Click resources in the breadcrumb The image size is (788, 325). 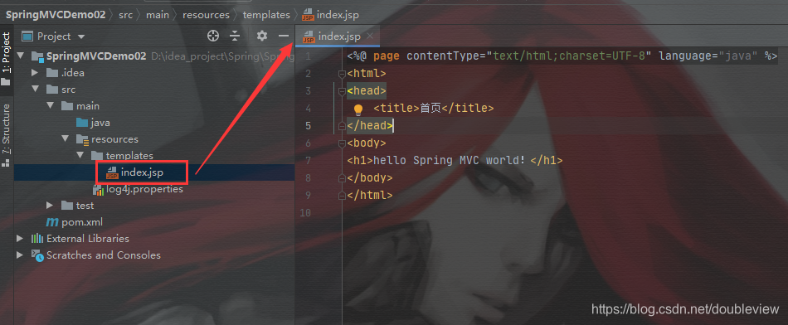(206, 15)
